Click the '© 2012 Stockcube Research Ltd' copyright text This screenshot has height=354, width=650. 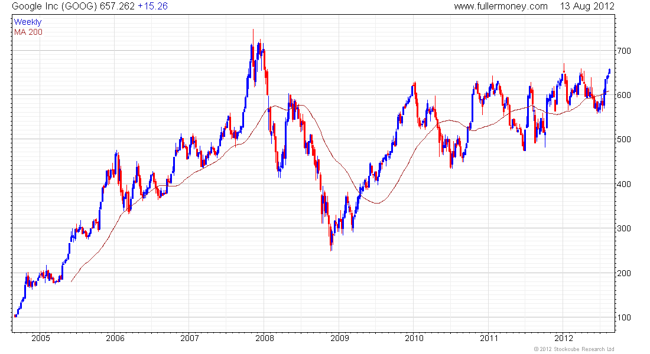[574, 349]
